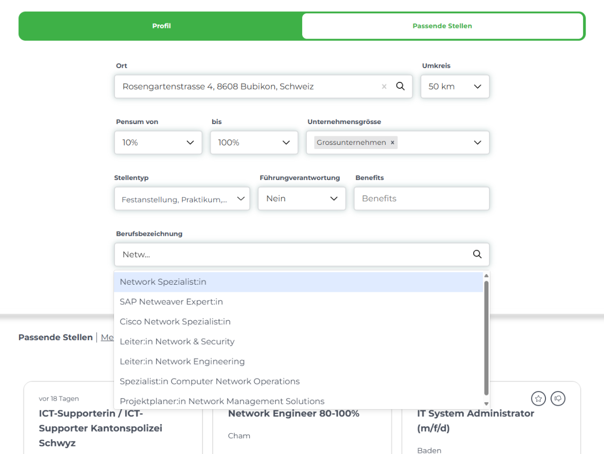The height and width of the screenshot is (454, 604).
Task: Switch to the Passende Stellen tab
Action: point(442,26)
